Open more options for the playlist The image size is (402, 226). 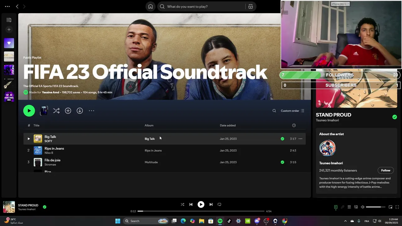(91, 111)
